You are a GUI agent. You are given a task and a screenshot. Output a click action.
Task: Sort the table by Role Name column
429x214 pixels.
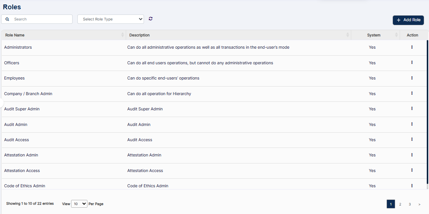point(122,35)
